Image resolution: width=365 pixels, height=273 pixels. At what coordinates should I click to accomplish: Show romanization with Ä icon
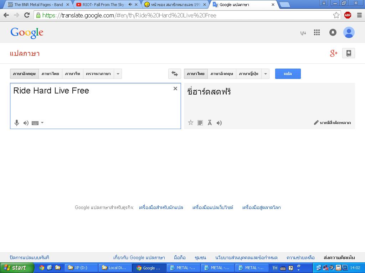pyautogui.click(x=210, y=123)
